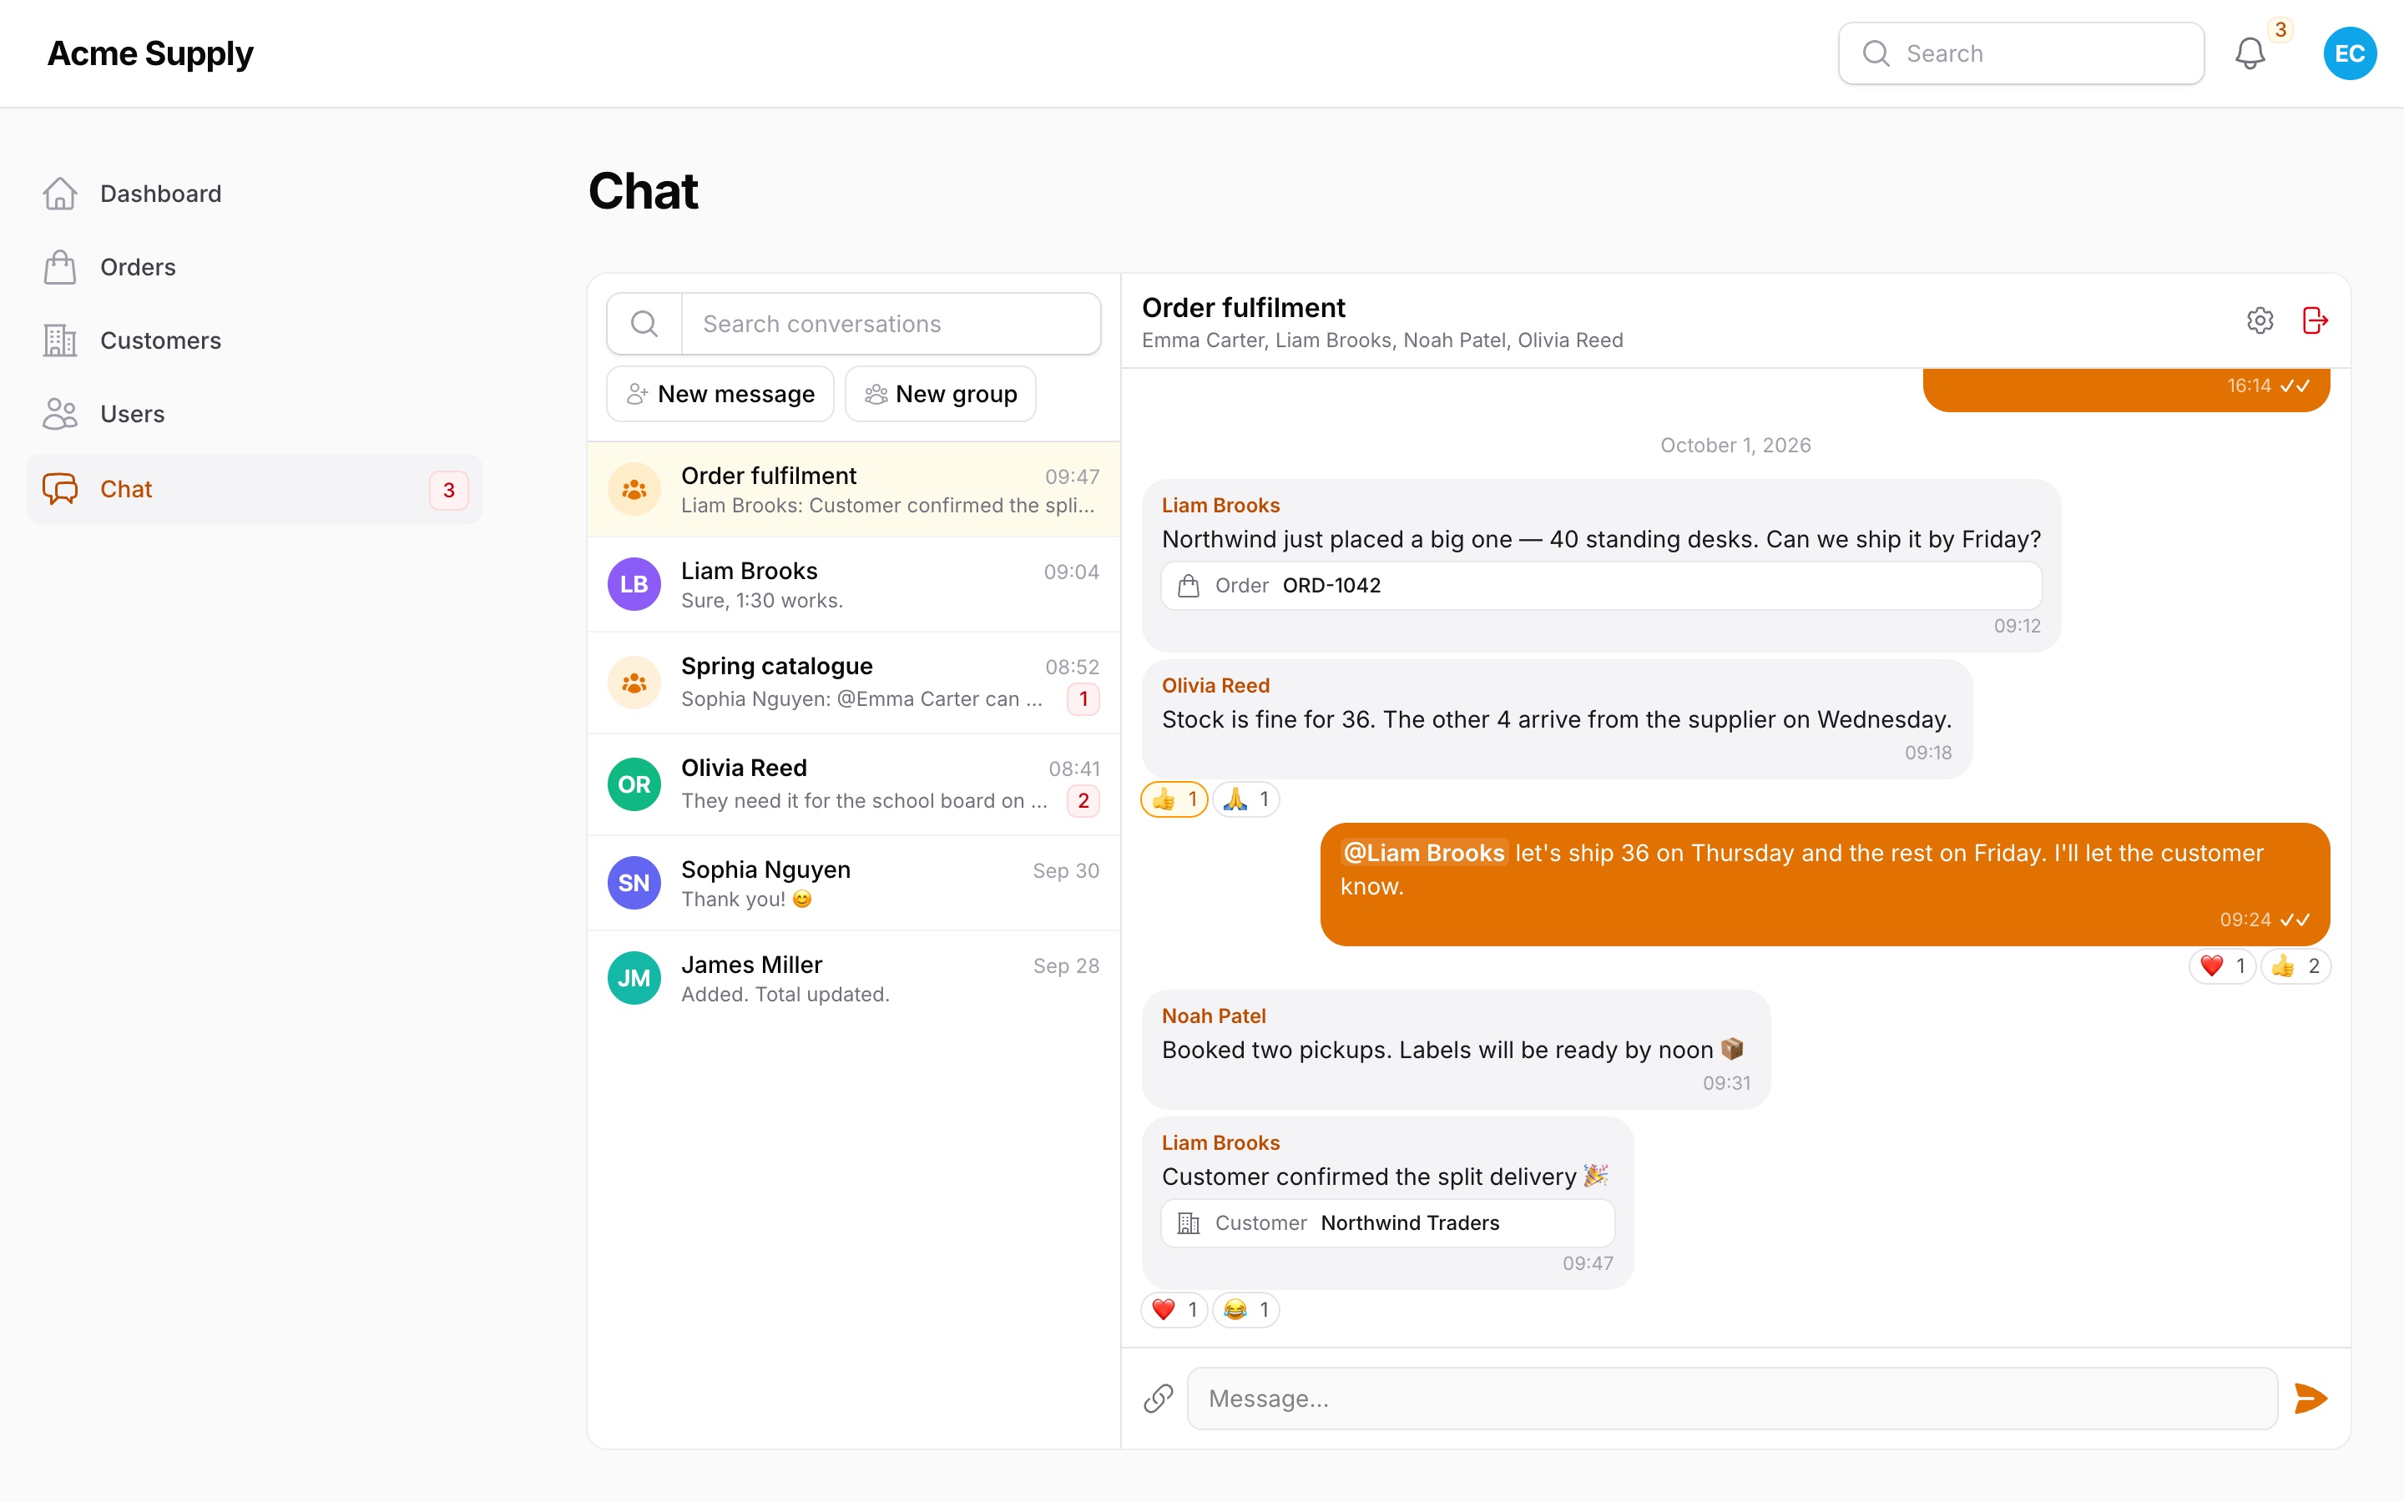Focus the Search conversations field
This screenshot has width=2404, height=1502.
point(890,324)
